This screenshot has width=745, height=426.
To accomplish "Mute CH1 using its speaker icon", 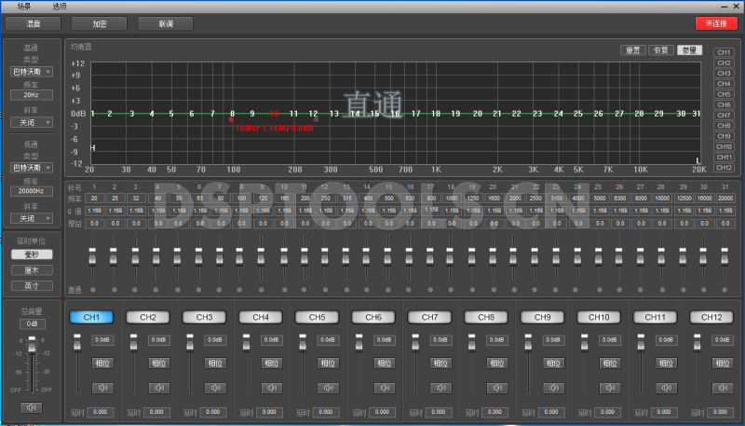I will point(102,387).
